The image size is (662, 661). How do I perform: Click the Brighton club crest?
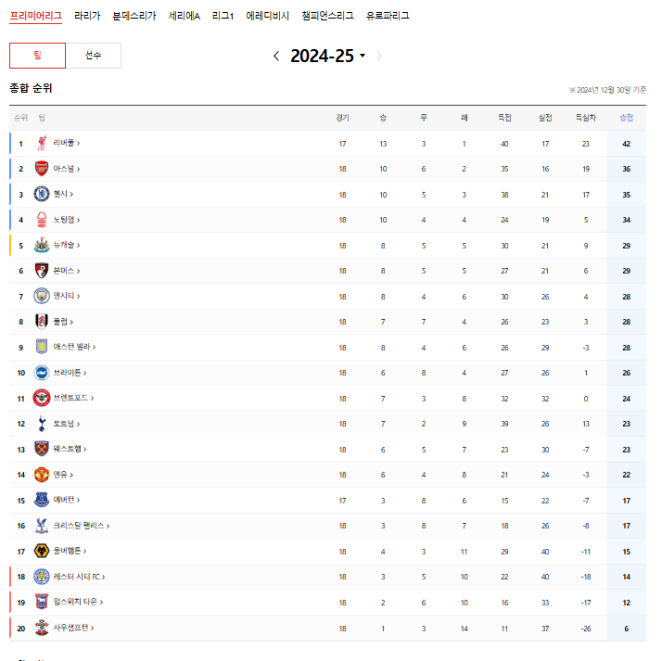tap(42, 373)
